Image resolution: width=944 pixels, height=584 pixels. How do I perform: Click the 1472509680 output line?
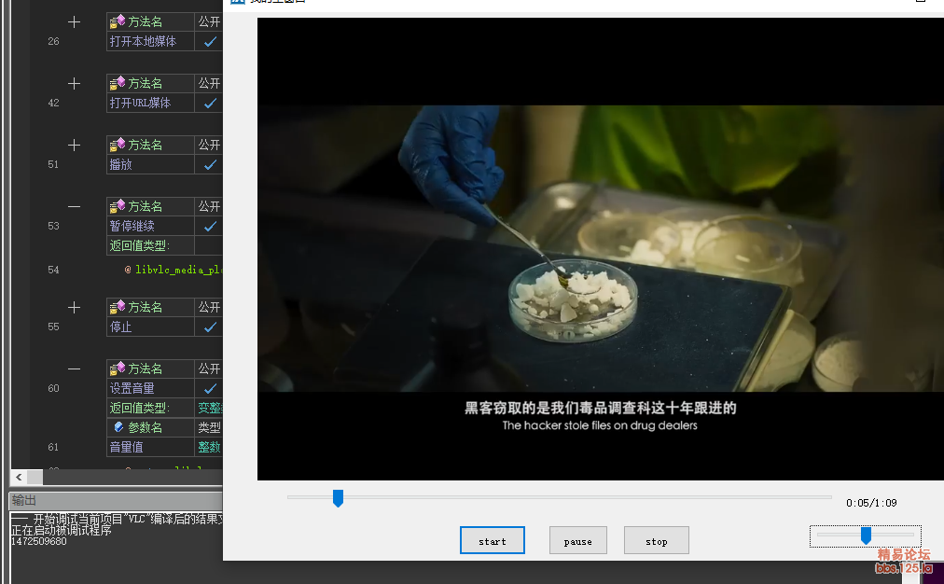pyautogui.click(x=39, y=541)
